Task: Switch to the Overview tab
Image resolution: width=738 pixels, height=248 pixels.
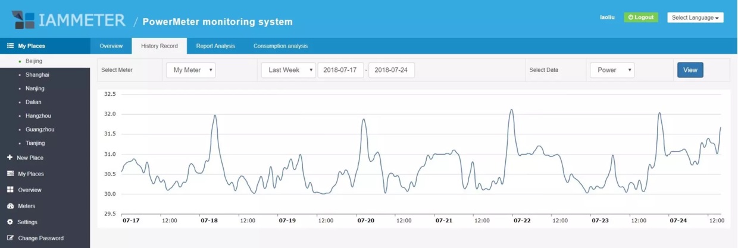Action: (111, 46)
